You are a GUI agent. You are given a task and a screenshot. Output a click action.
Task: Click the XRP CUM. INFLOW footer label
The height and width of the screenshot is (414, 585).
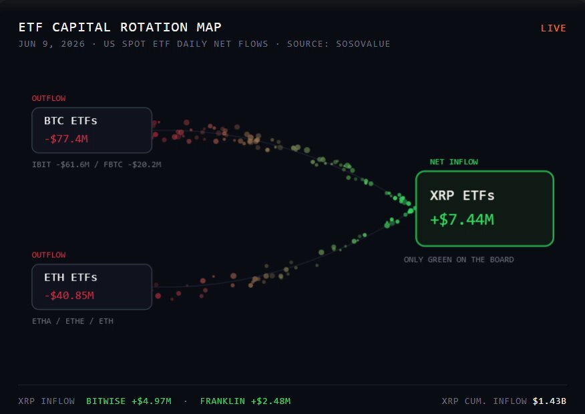484,401
